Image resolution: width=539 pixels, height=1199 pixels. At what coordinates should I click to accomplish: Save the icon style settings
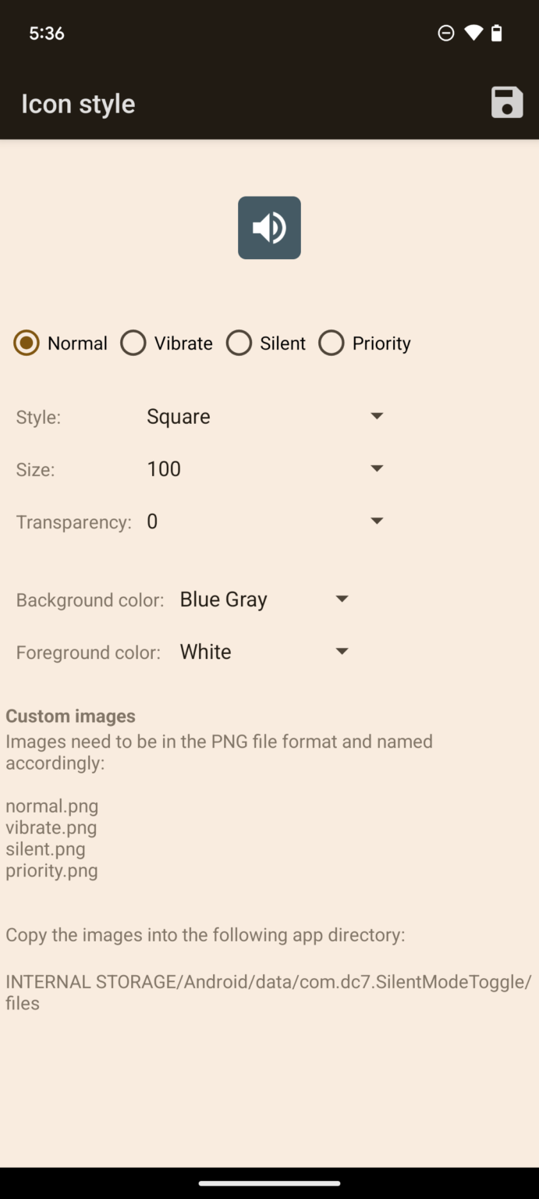(x=506, y=102)
